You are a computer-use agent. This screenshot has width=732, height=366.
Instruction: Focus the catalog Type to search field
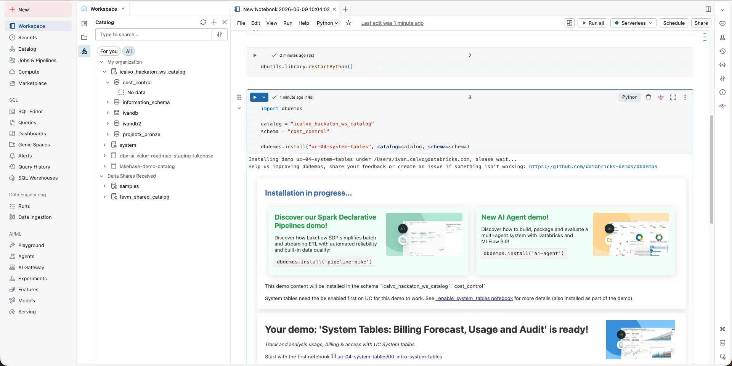pyautogui.click(x=154, y=34)
